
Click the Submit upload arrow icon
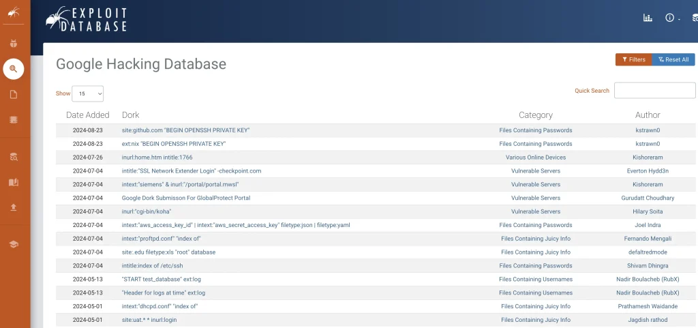pos(13,207)
